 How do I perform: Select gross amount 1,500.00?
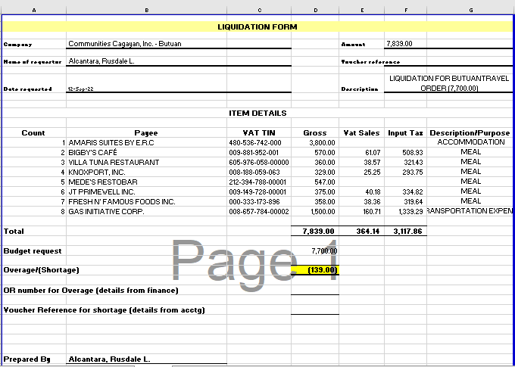coord(315,212)
